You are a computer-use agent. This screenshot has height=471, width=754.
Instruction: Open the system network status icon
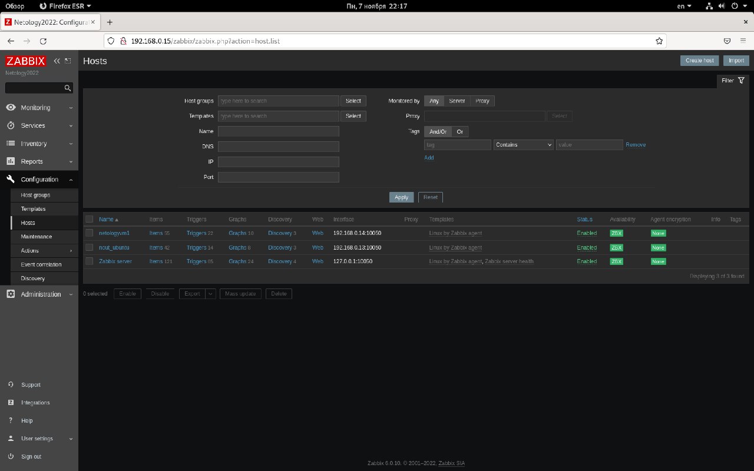(709, 6)
